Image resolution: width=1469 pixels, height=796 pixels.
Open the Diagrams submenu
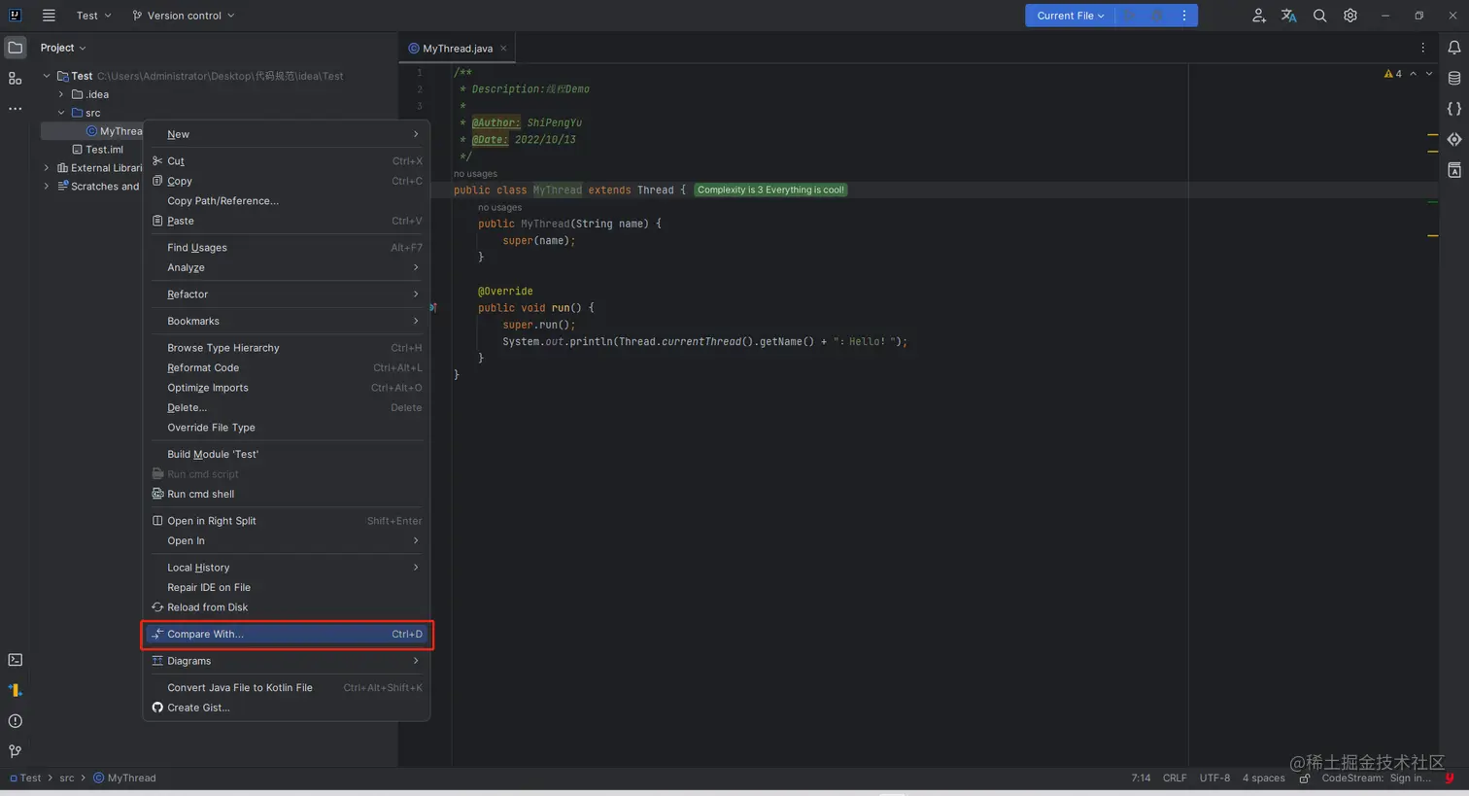[x=287, y=661]
